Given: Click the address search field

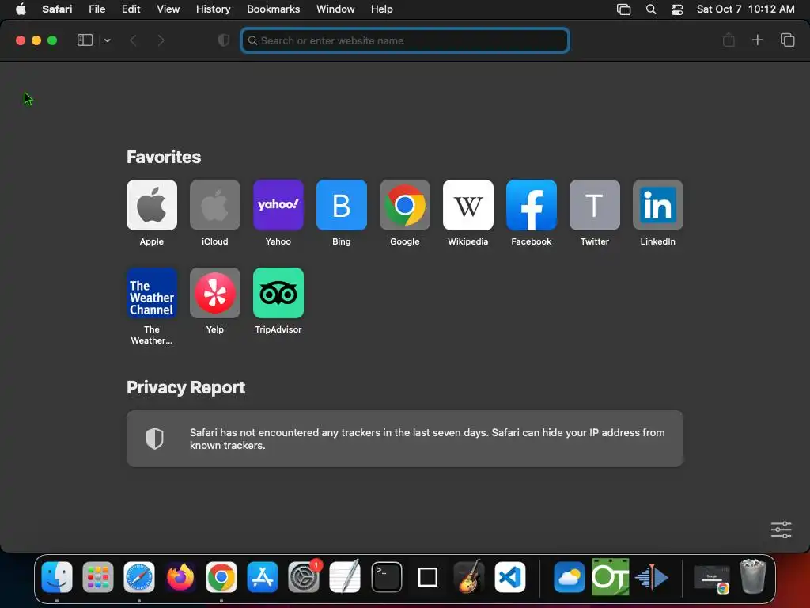Looking at the screenshot, I should click(405, 40).
